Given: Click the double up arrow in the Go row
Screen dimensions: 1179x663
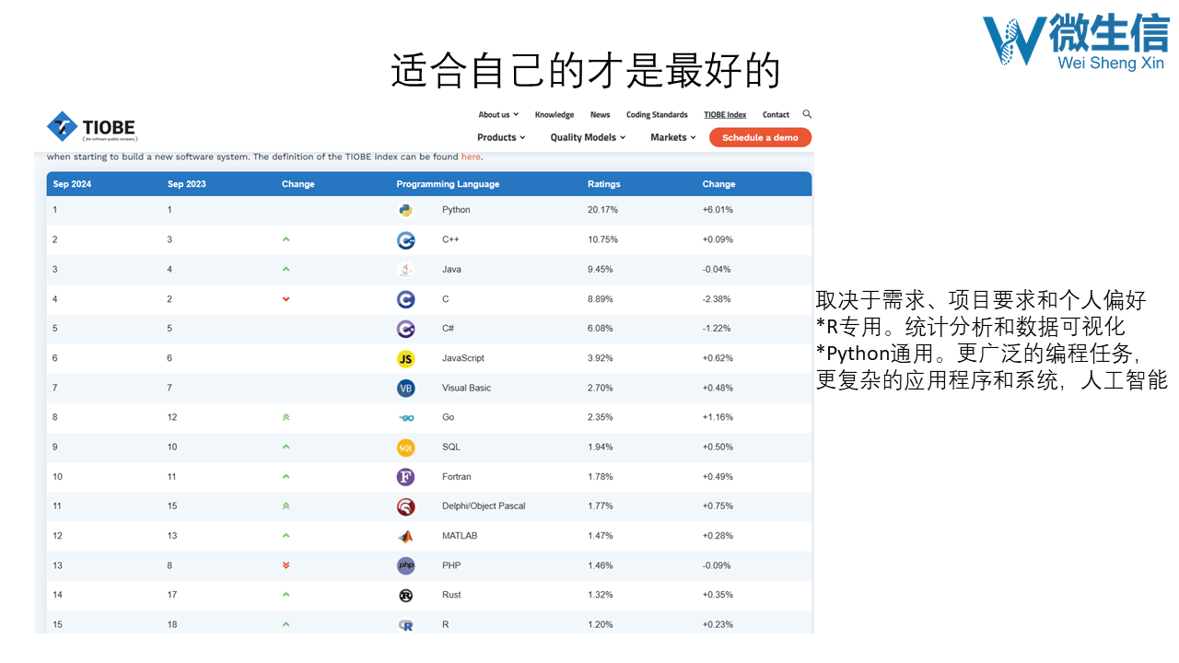Looking at the screenshot, I should pyautogui.click(x=286, y=417).
